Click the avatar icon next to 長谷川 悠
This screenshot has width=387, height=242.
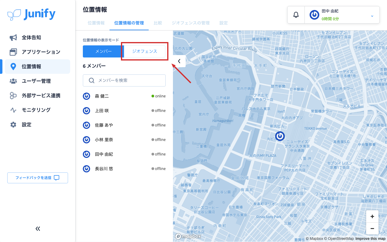(86, 169)
